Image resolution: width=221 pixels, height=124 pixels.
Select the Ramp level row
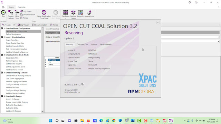pos(54,64)
